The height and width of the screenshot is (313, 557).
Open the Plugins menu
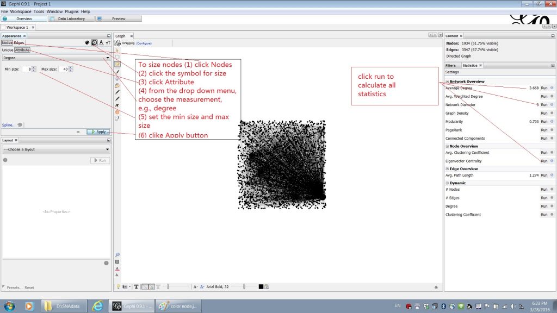click(71, 11)
